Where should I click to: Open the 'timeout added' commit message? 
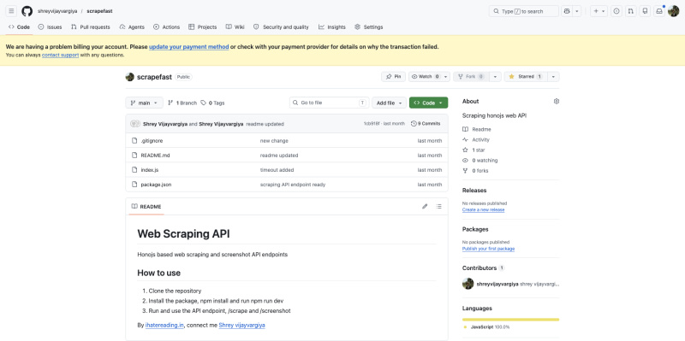[x=277, y=170]
